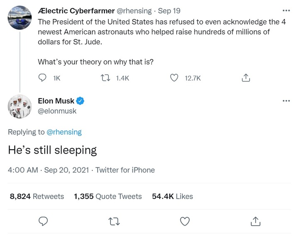Reply to Ælectric Cyberfarmer's tweet
This screenshot has width=299, height=236.
coord(42,78)
